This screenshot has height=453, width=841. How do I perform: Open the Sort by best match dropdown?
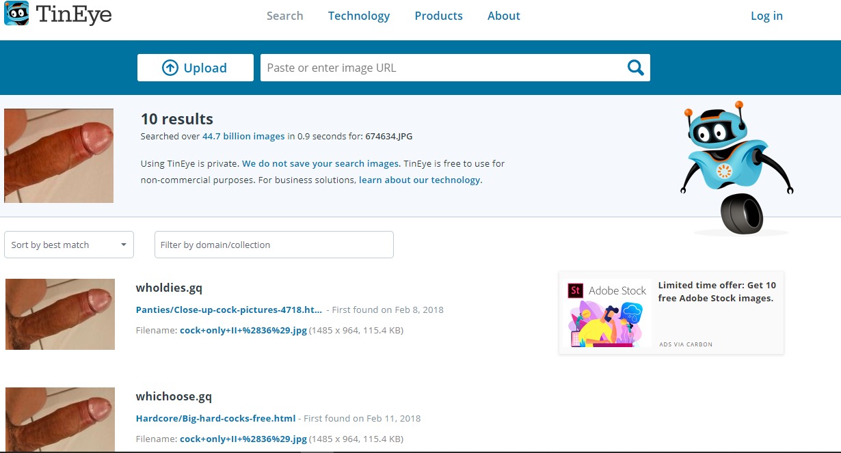pyautogui.click(x=69, y=245)
